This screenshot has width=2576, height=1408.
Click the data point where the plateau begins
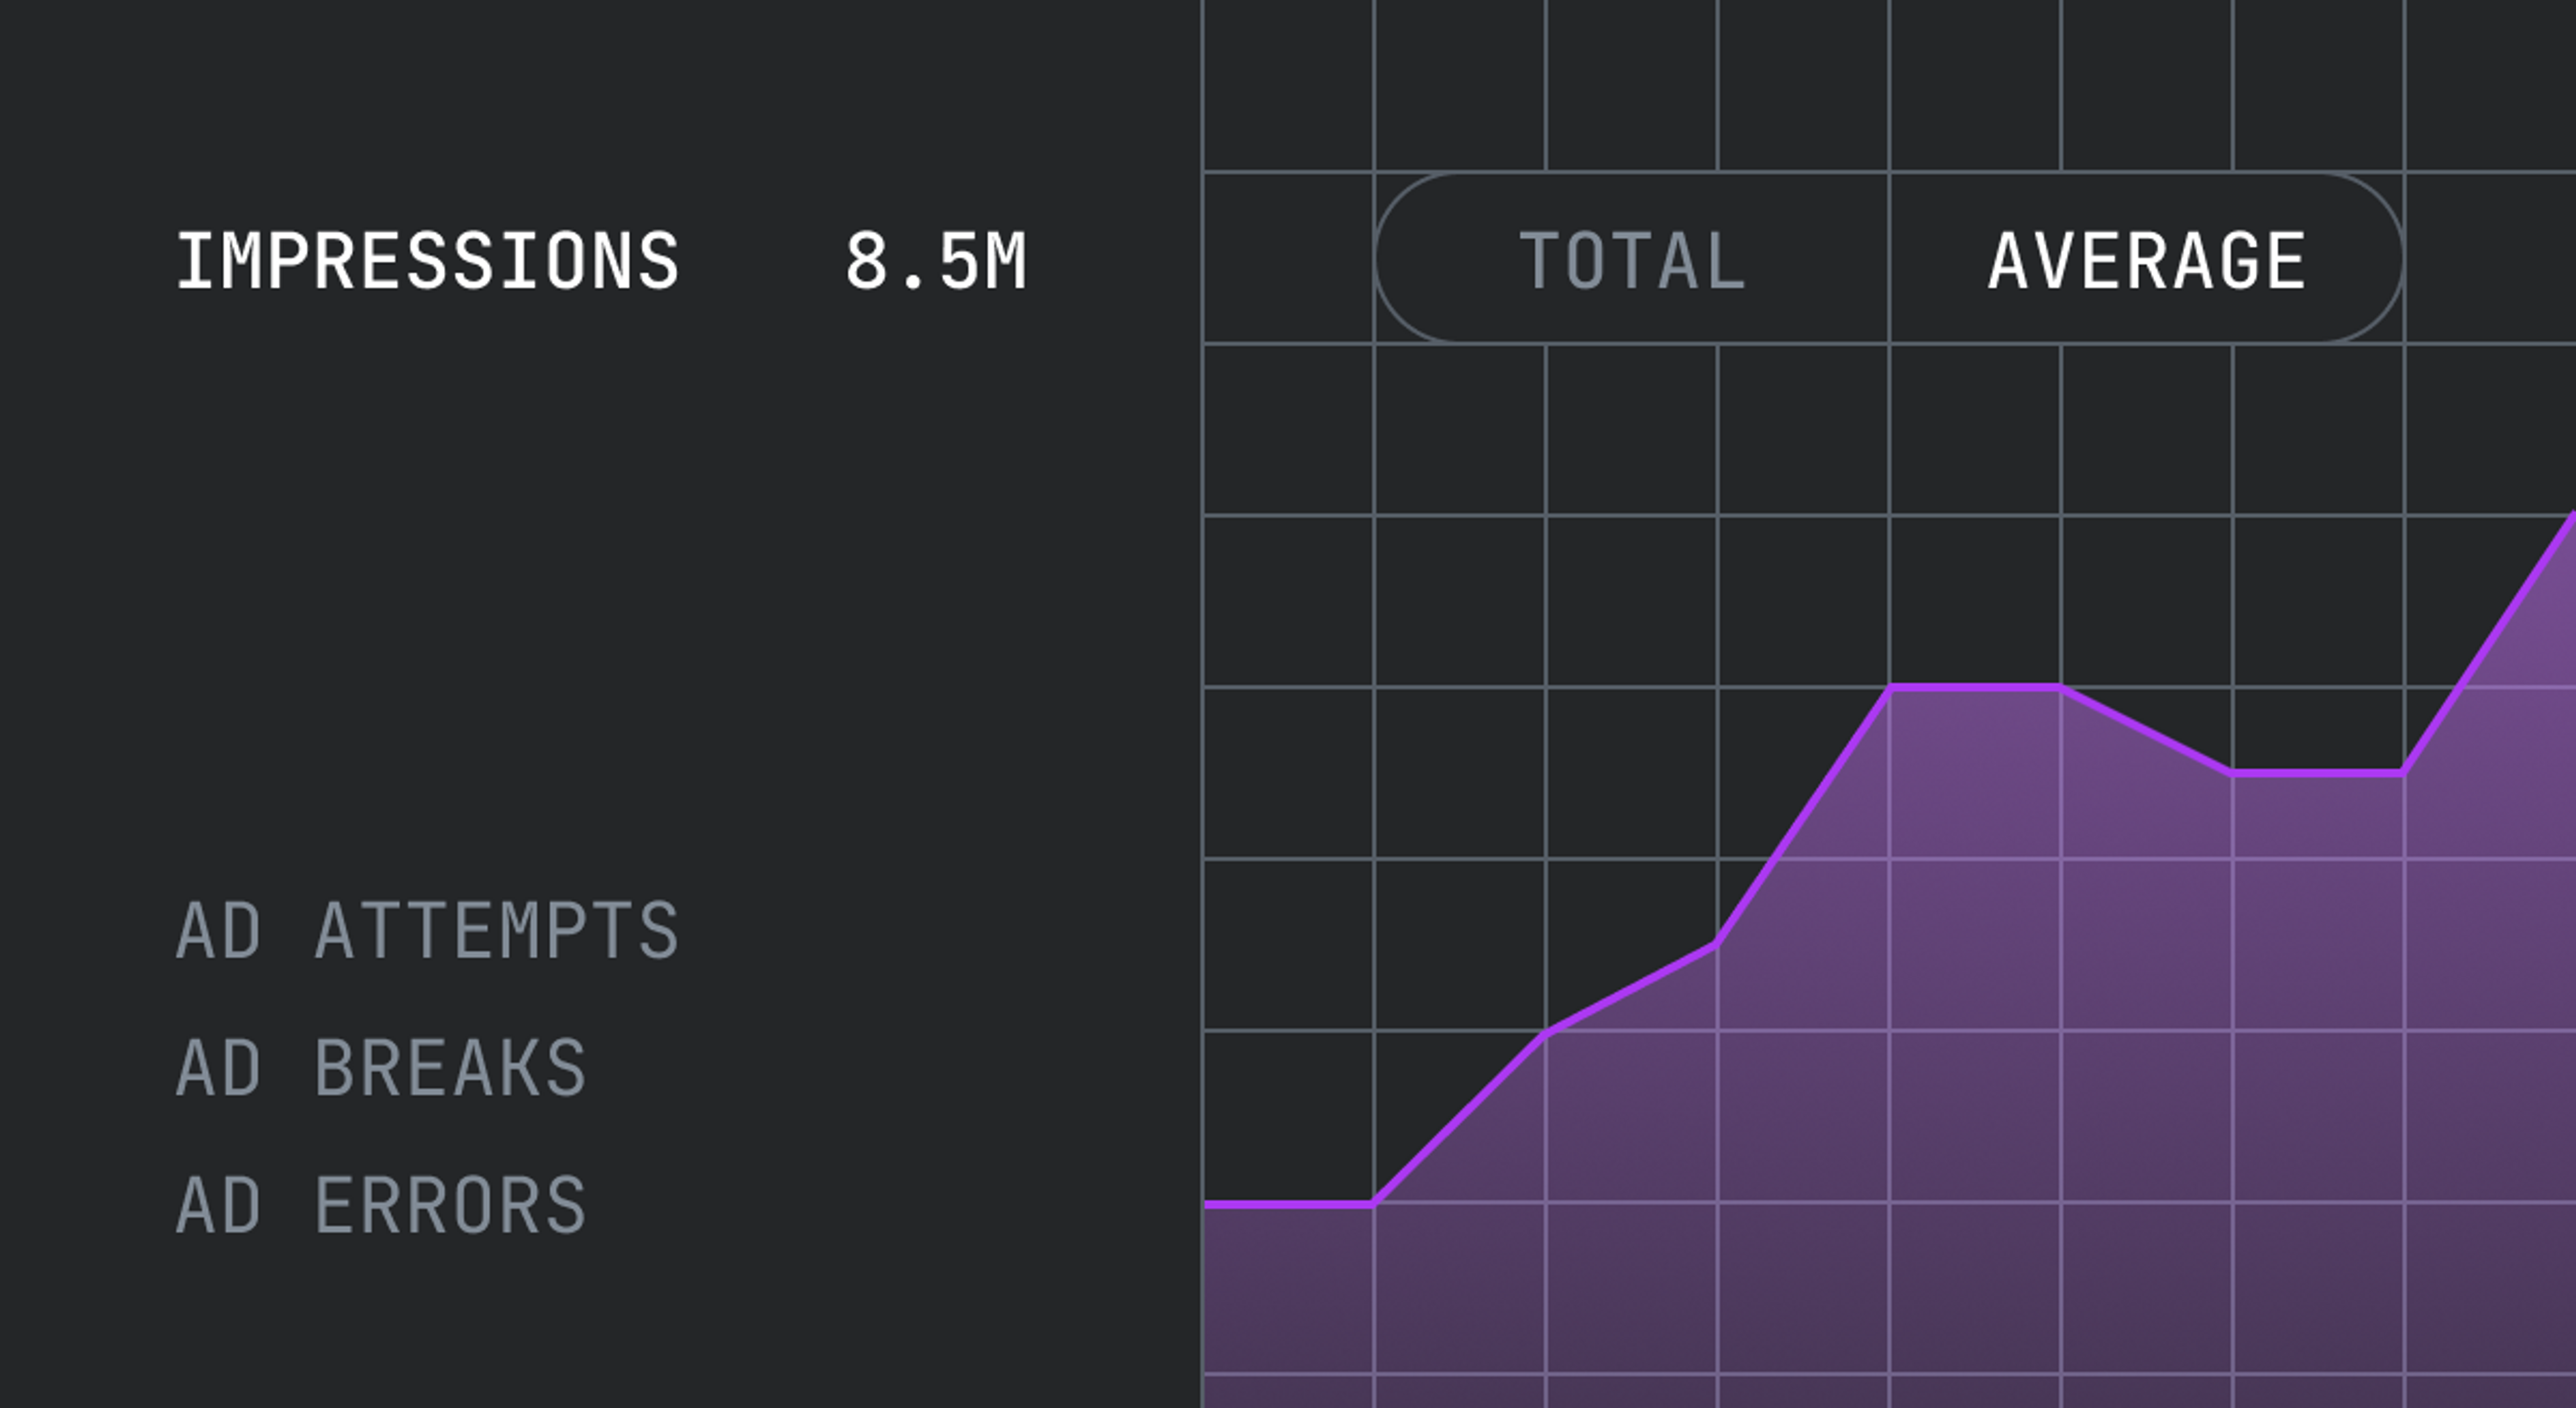tap(1889, 688)
